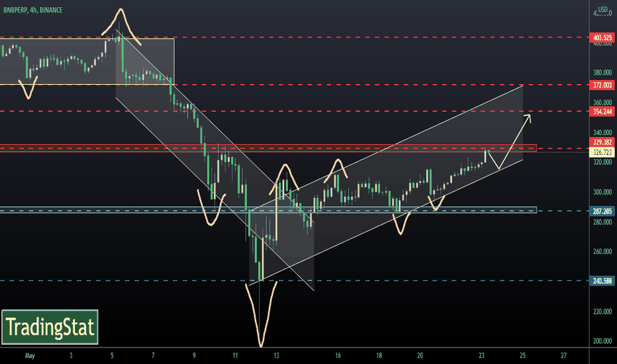Click date 7 on the time axis
The image size is (617, 364).
(153, 356)
